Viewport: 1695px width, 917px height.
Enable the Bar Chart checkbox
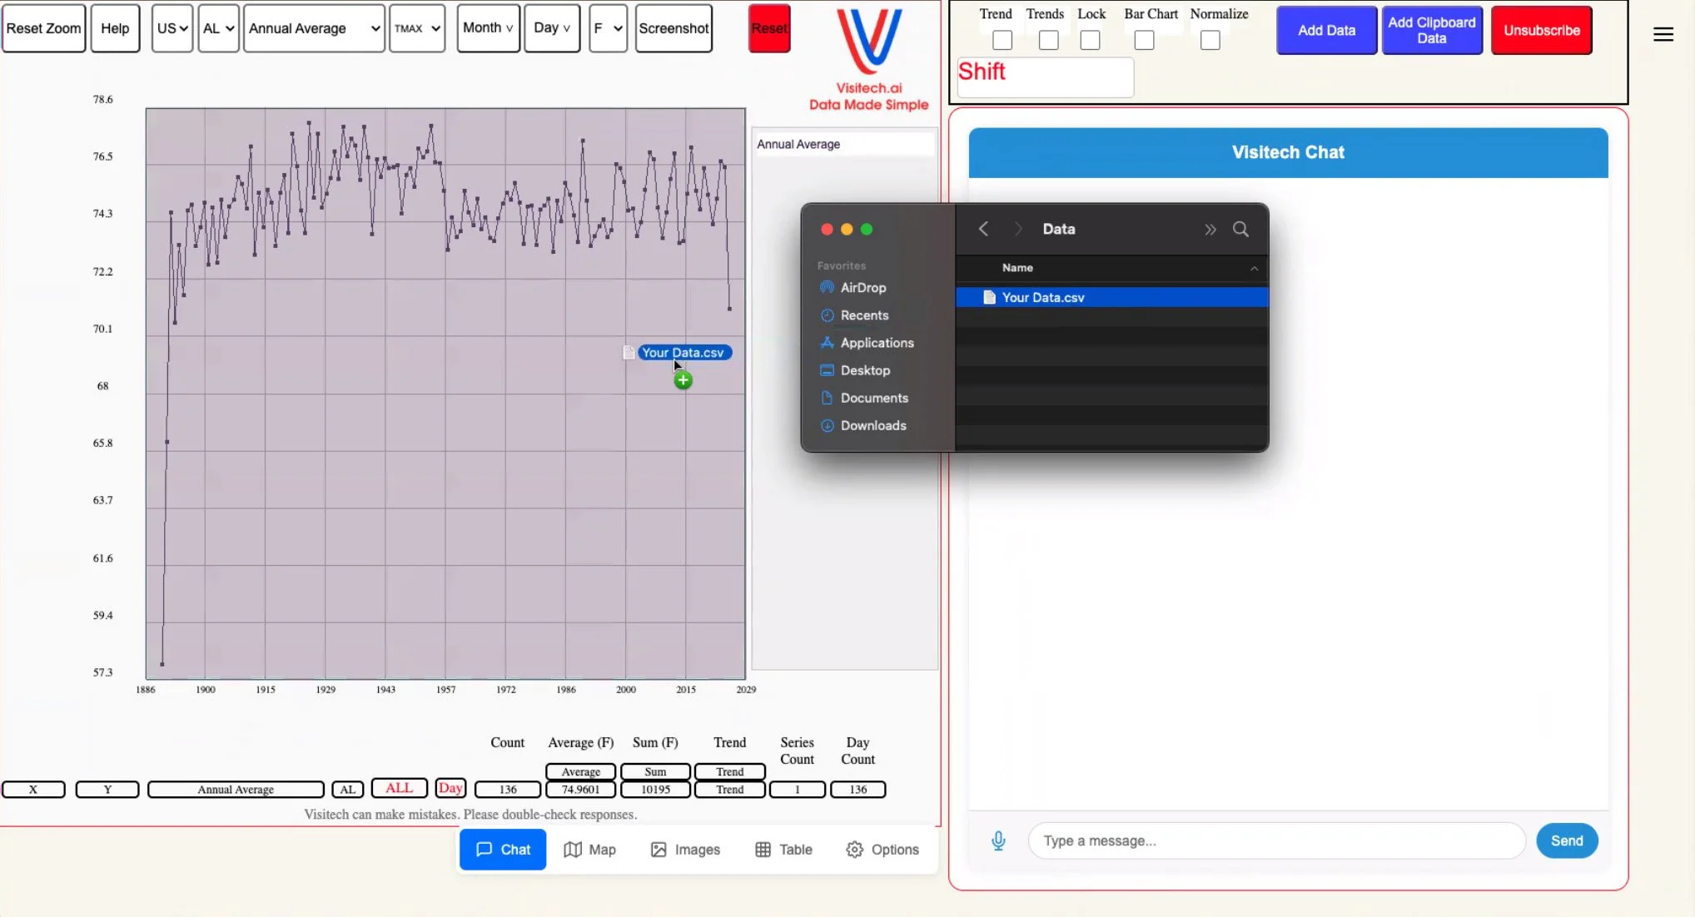1143,39
